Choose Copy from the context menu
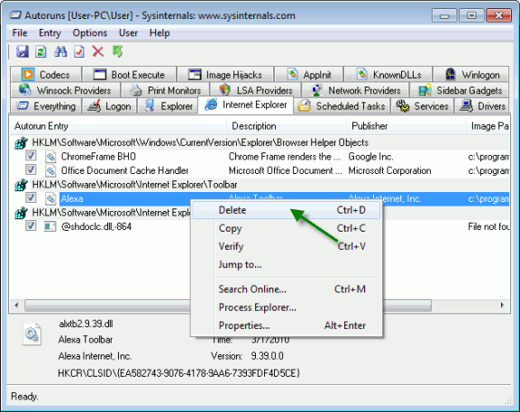Screen dimensions: 520x412 point(287,228)
